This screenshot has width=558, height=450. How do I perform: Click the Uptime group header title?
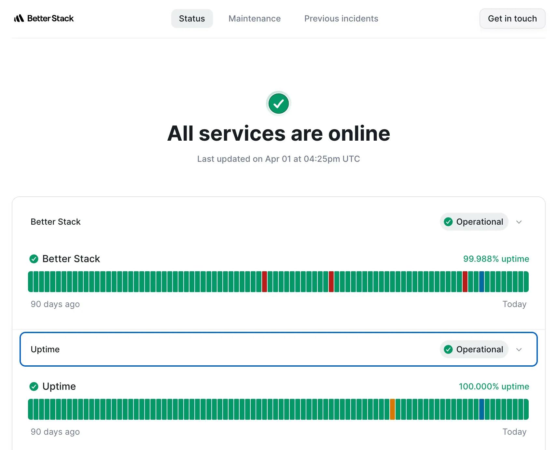click(45, 349)
